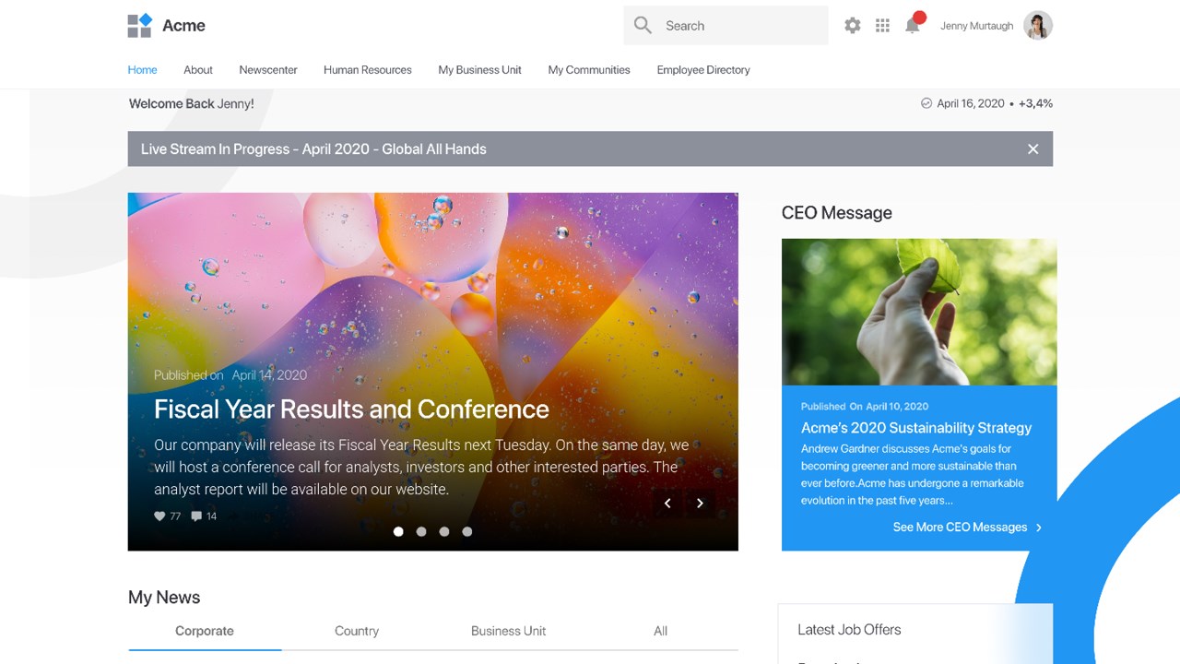Image resolution: width=1180 pixels, height=664 pixels.
Task: Click See More CEO Messages link
Action: [960, 528]
